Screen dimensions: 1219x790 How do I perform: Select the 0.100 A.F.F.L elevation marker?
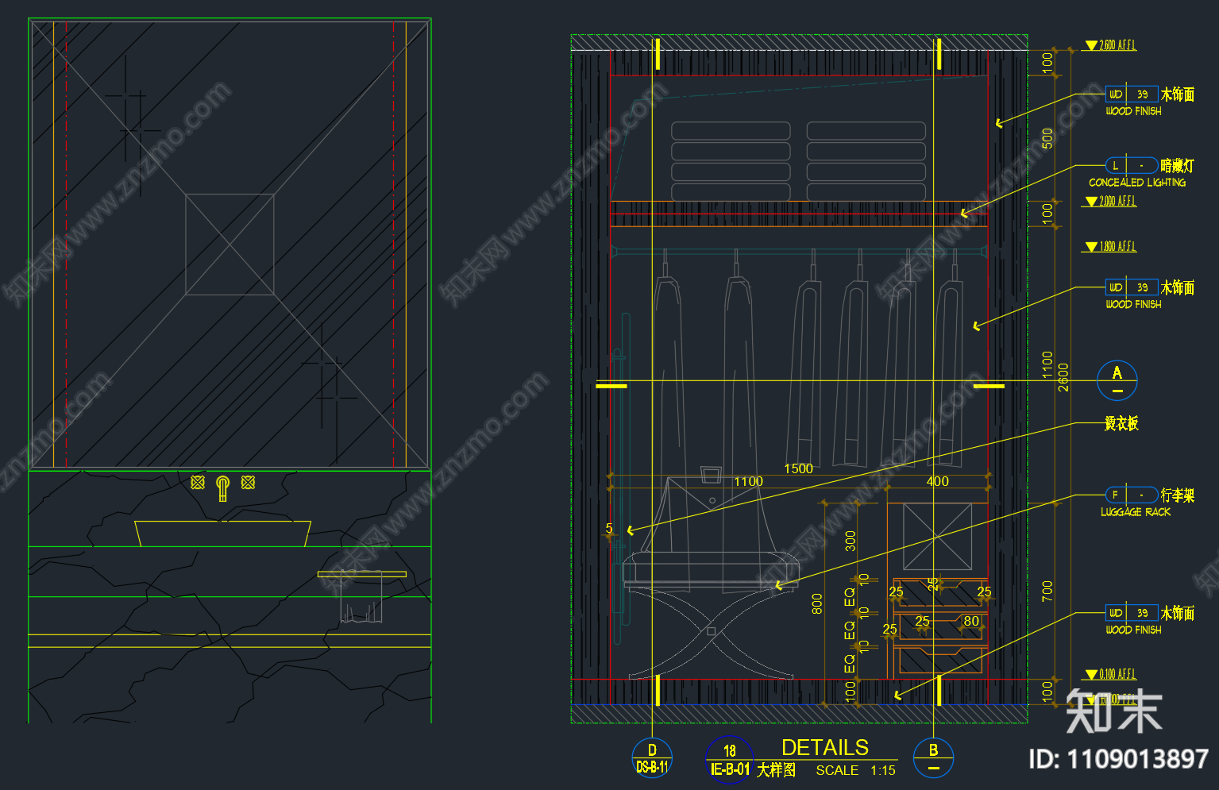click(1111, 674)
